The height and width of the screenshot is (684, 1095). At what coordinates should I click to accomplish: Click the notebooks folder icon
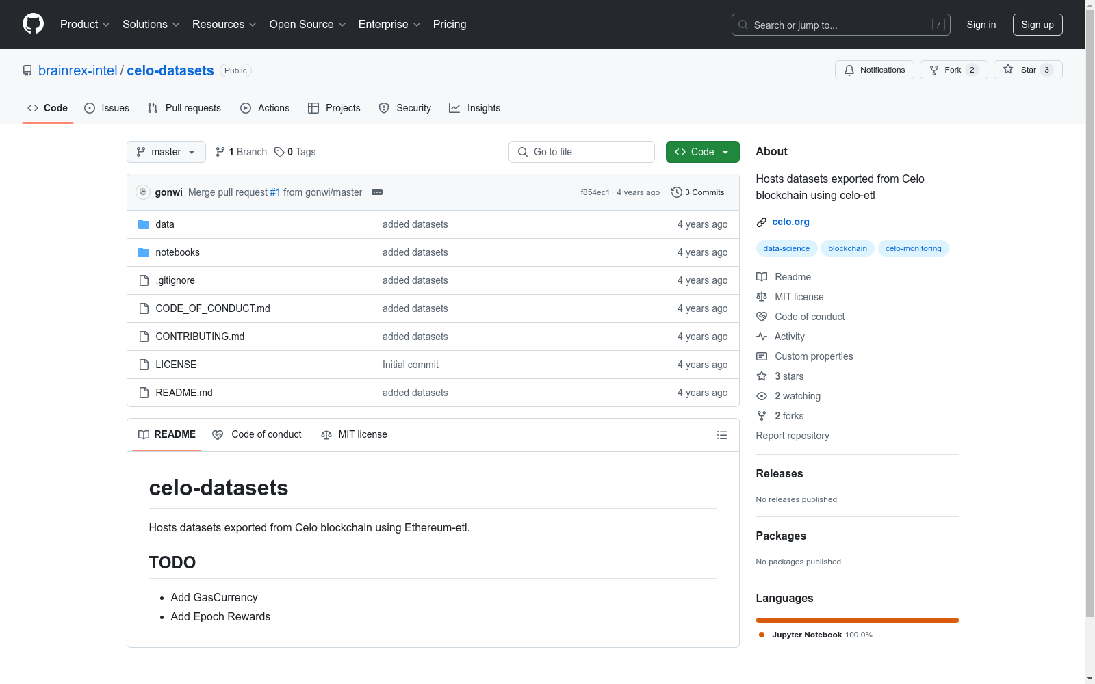point(144,252)
